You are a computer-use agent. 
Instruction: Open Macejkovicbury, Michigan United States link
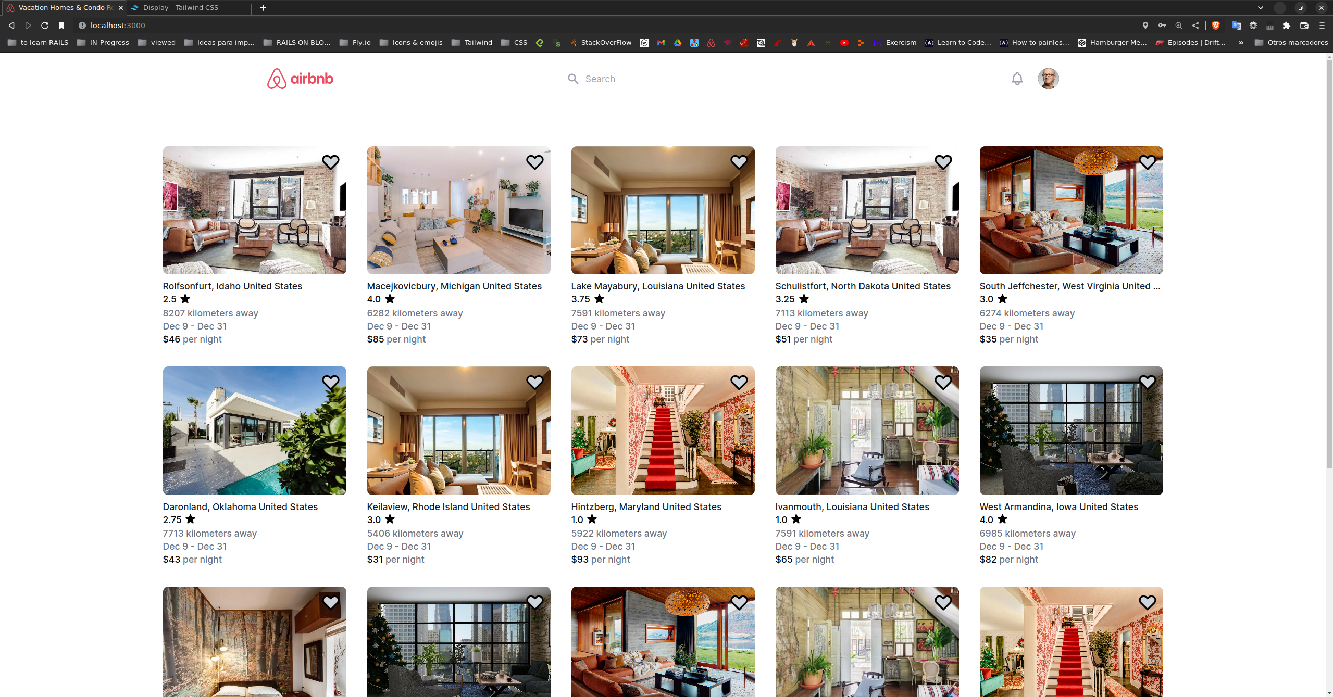454,286
